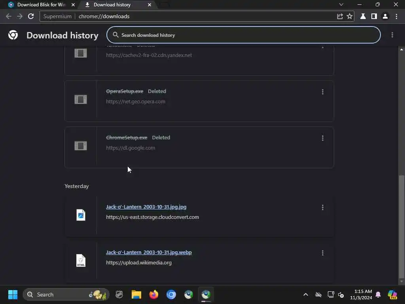Viewport: 405px width, 304px height.
Task: Click the cloud sync tray icon
Action: click(x=318, y=294)
